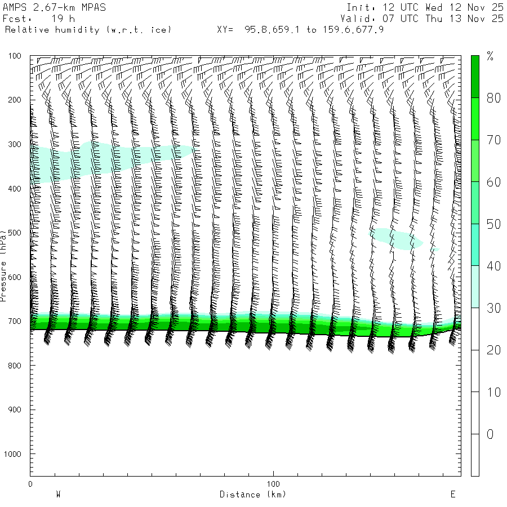Screen dimensions: 507x507
Task: Click the 700 pressure axis label
Action: [x=15, y=322]
